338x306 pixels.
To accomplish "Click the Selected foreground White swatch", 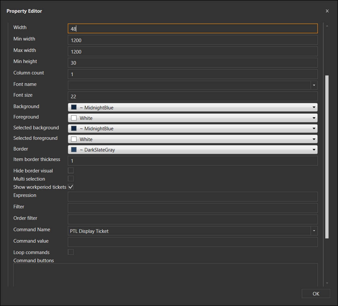I will [74, 139].
